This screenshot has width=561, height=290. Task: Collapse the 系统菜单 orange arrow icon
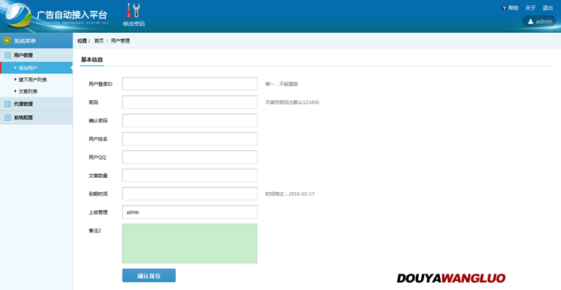point(7,41)
